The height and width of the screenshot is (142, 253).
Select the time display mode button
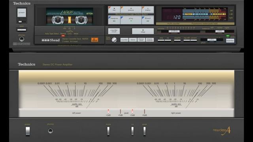133,40
